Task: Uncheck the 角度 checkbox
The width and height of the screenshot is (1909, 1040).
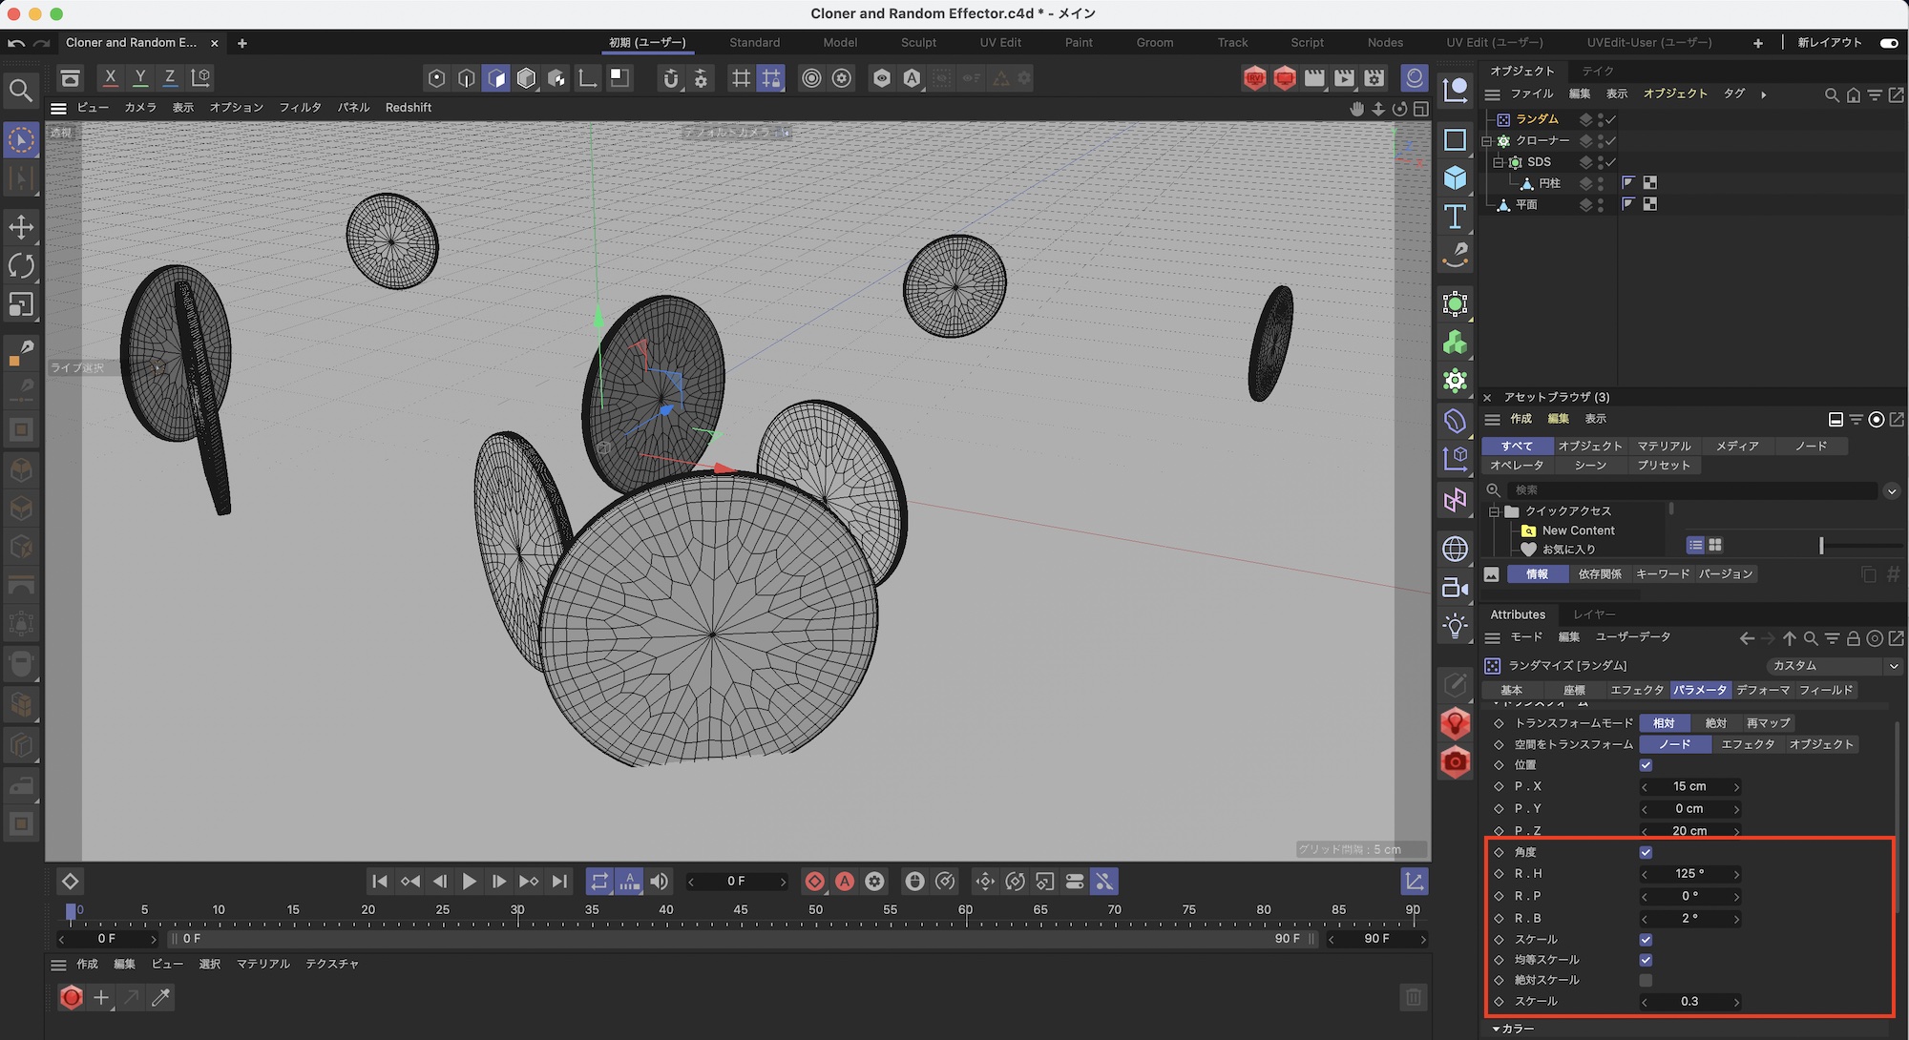Action: pyautogui.click(x=1646, y=852)
